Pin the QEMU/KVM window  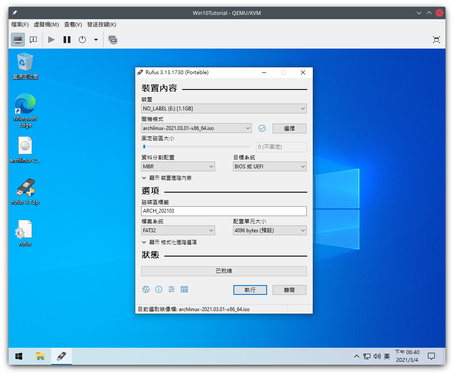pos(15,13)
